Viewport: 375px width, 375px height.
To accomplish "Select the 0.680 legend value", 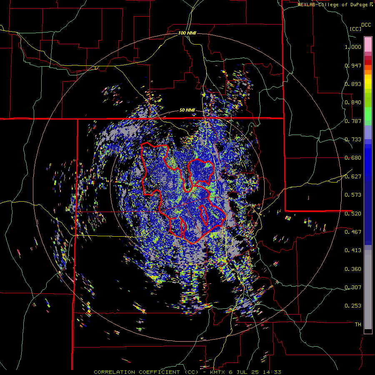I will tap(353, 158).
